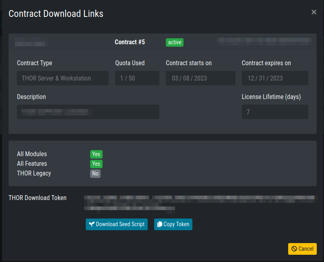Screen dimensions: 324x262
Task: Click the Contract expires on label
Action: click(x=266, y=63)
